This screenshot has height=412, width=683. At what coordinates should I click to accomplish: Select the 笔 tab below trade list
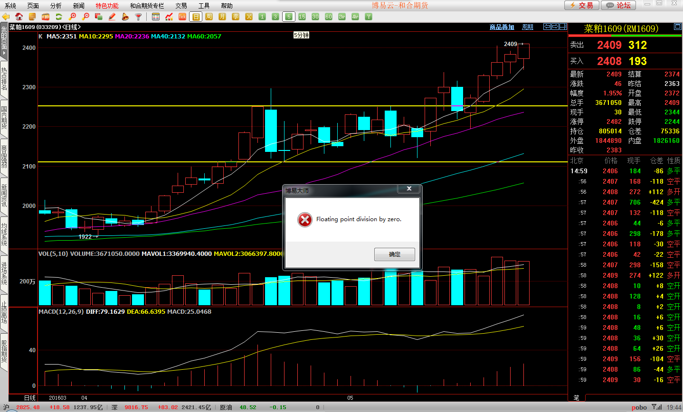point(576,398)
